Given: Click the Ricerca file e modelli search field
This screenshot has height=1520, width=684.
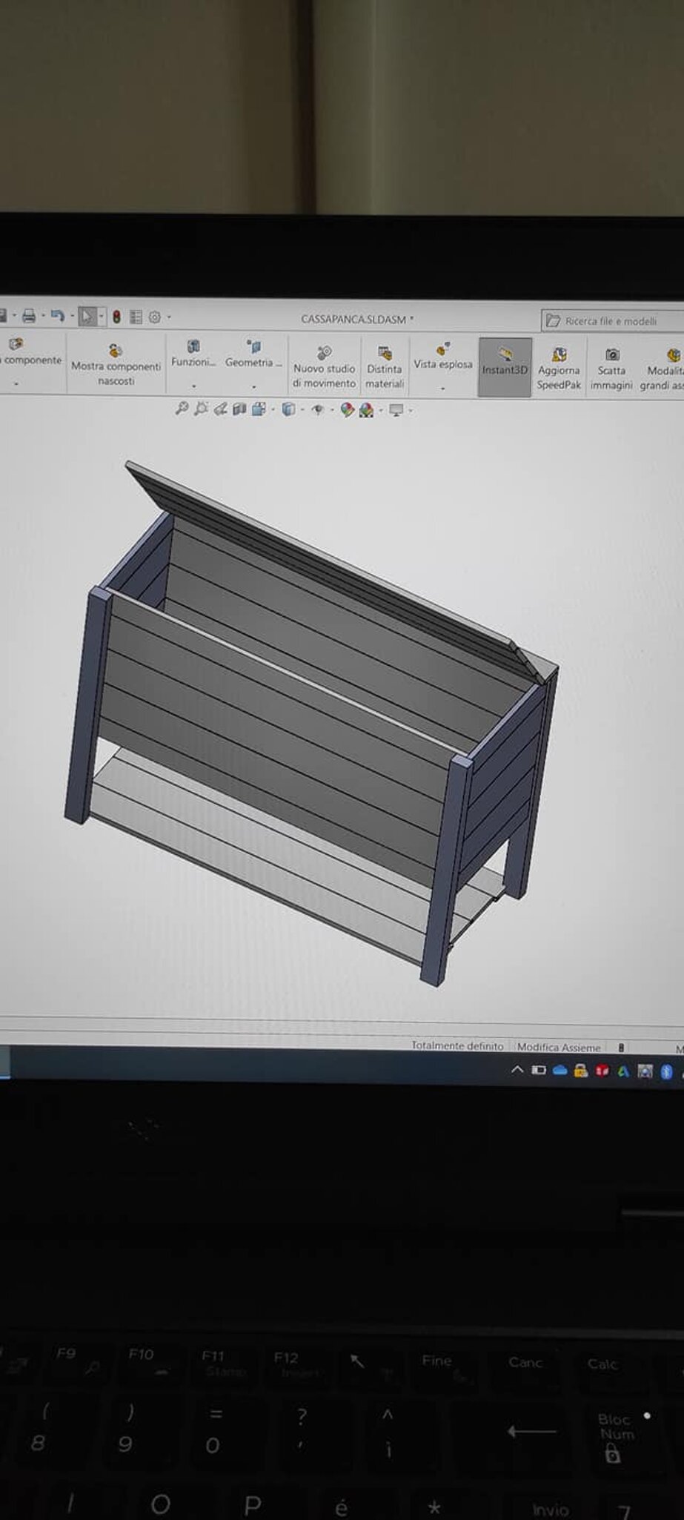Looking at the screenshot, I should point(612,321).
